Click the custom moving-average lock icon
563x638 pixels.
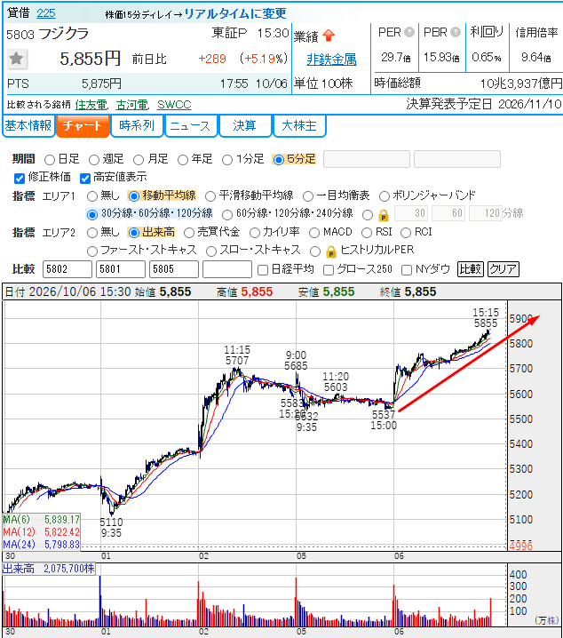384,215
